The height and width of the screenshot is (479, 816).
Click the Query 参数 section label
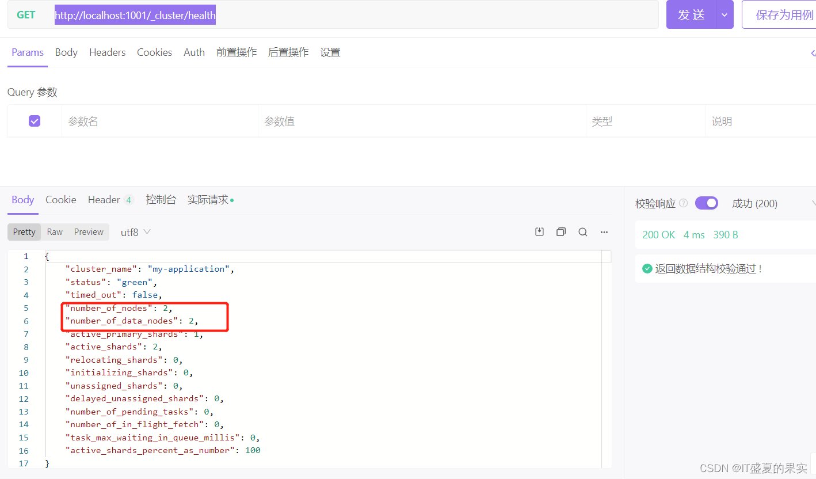click(x=32, y=92)
